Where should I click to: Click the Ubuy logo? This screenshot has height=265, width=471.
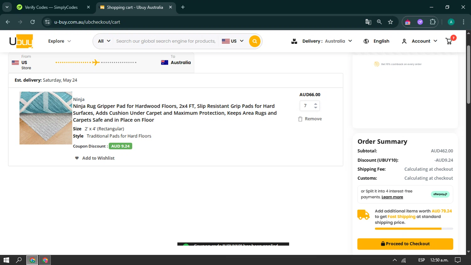pos(21,41)
